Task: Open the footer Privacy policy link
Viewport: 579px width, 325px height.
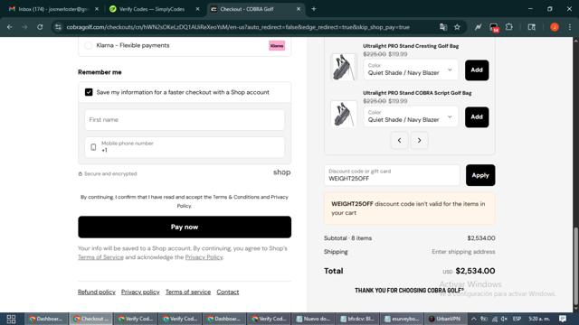Action: (x=140, y=292)
